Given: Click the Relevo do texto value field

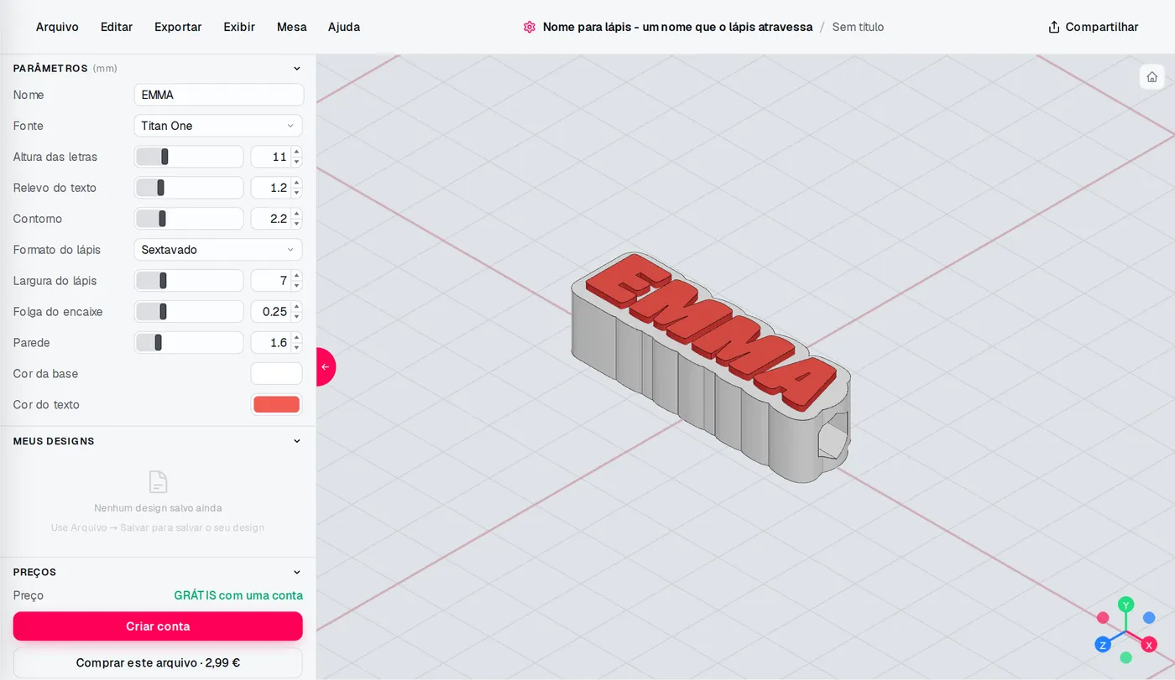Looking at the screenshot, I should coord(276,188).
